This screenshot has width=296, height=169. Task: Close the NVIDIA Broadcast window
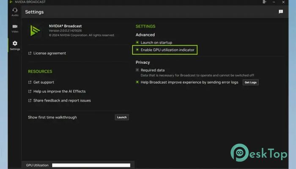click(x=283, y=2)
